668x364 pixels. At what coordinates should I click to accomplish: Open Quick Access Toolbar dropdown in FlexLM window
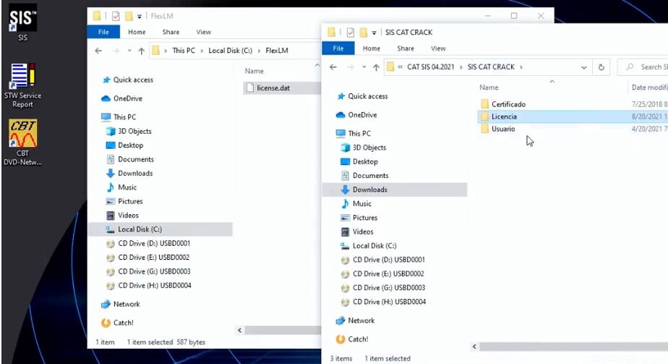(140, 17)
